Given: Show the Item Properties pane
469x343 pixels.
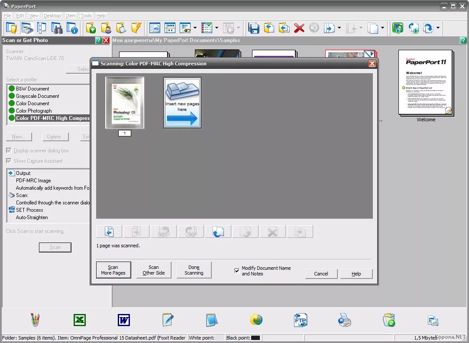Looking at the screenshot, I should [72, 28].
